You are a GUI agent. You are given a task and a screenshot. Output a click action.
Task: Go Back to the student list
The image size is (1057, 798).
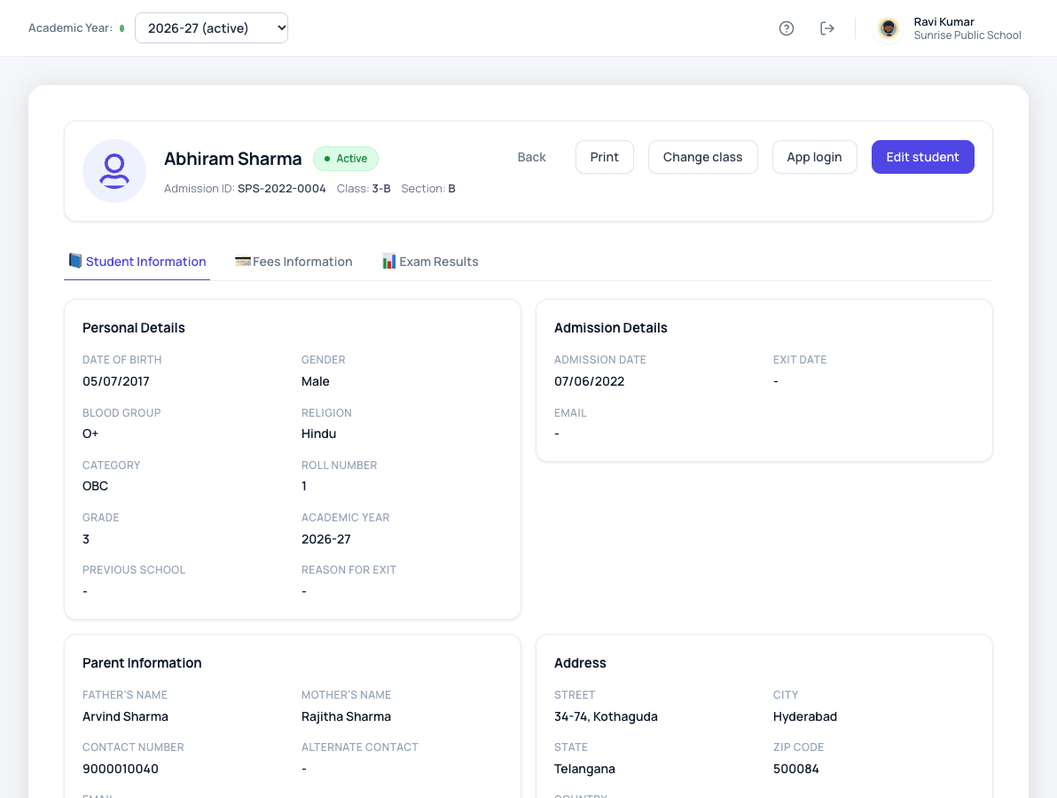coord(532,157)
